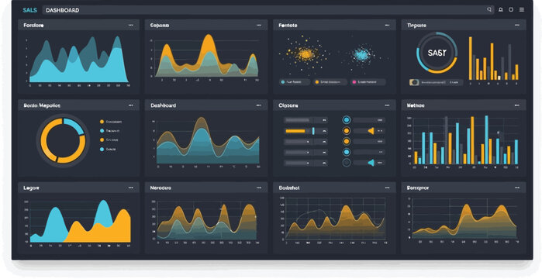
Task: Open options menu of the sliders panel
Action: point(387,105)
